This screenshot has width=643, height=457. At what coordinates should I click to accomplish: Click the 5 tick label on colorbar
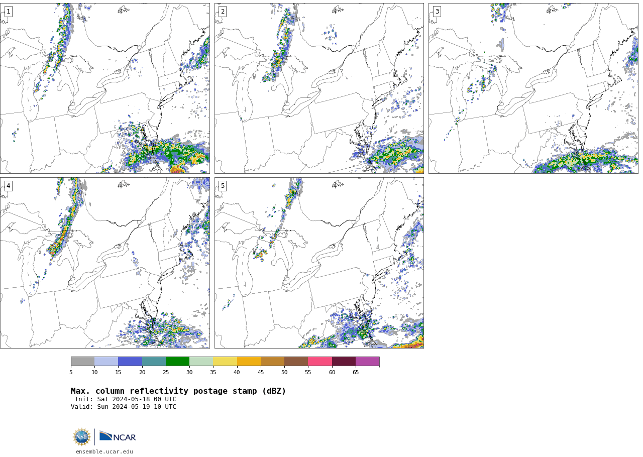point(71,372)
